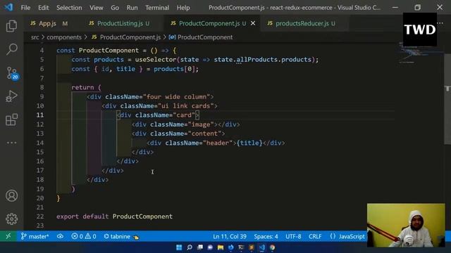Viewport: 451px width, 253px height.
Task: Open the Explorer view in activity bar
Action: [x=11, y=26]
